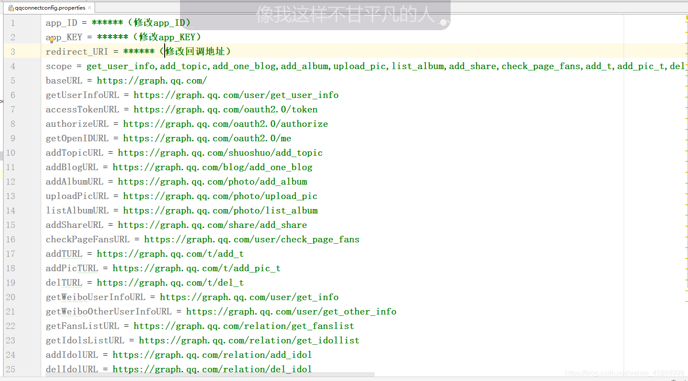Click the delIdolURL value ending with del_idol
The width and height of the screenshot is (688, 381).
212,369
